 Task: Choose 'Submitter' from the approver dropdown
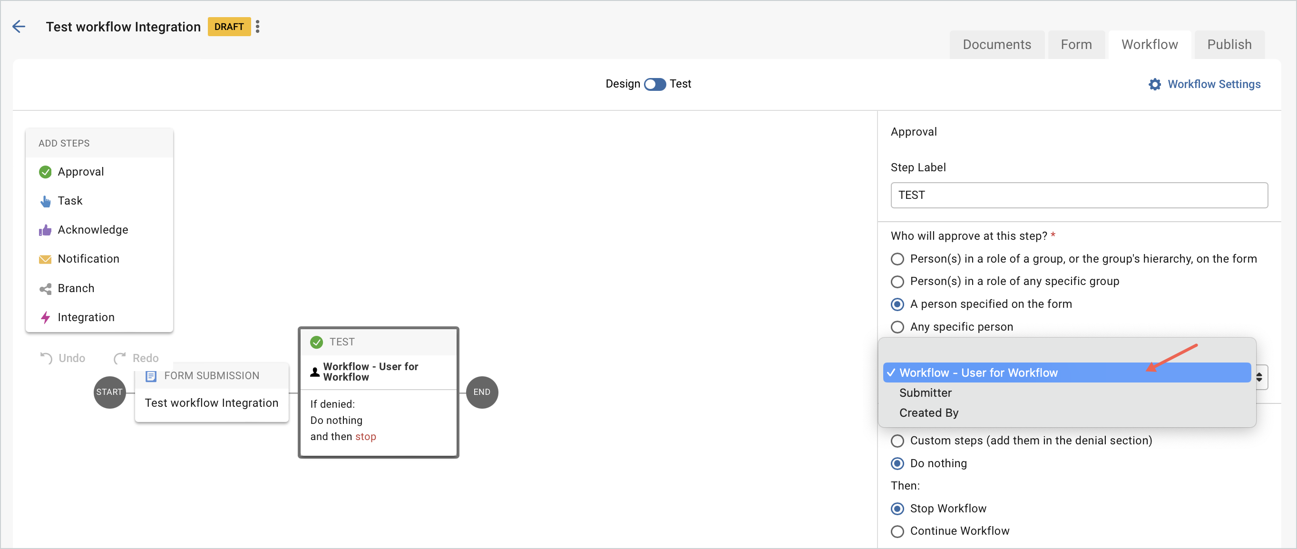click(926, 393)
